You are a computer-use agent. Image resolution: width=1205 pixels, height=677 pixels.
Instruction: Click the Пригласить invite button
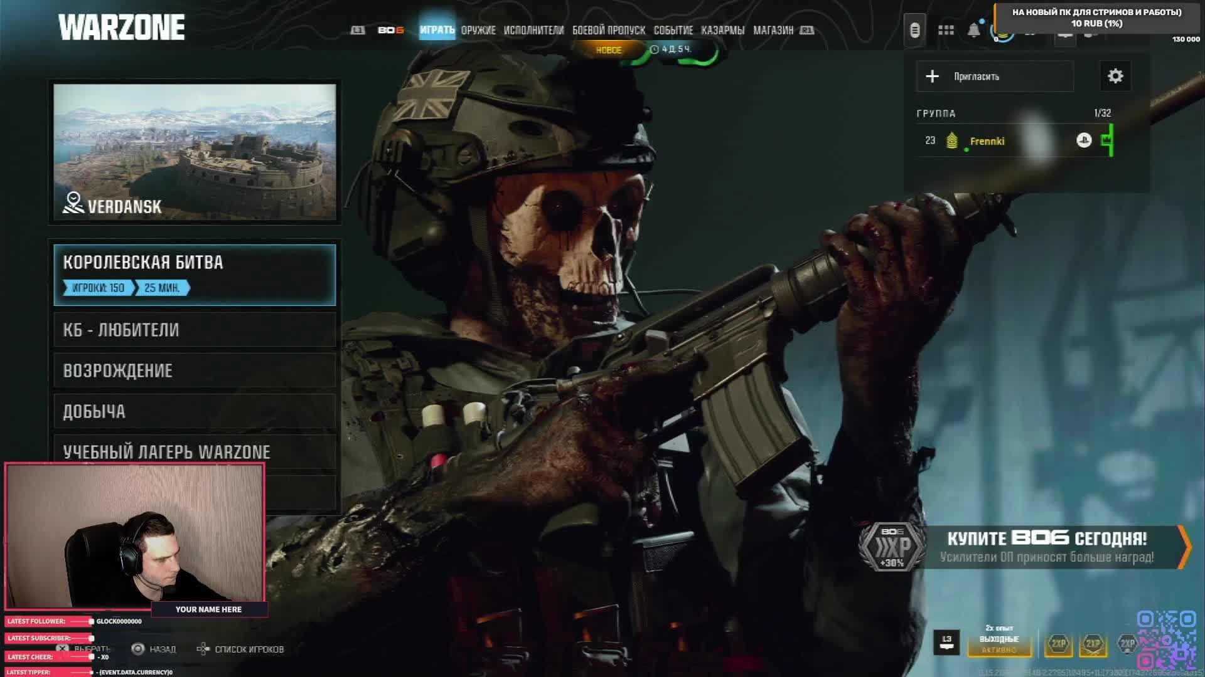click(x=995, y=76)
